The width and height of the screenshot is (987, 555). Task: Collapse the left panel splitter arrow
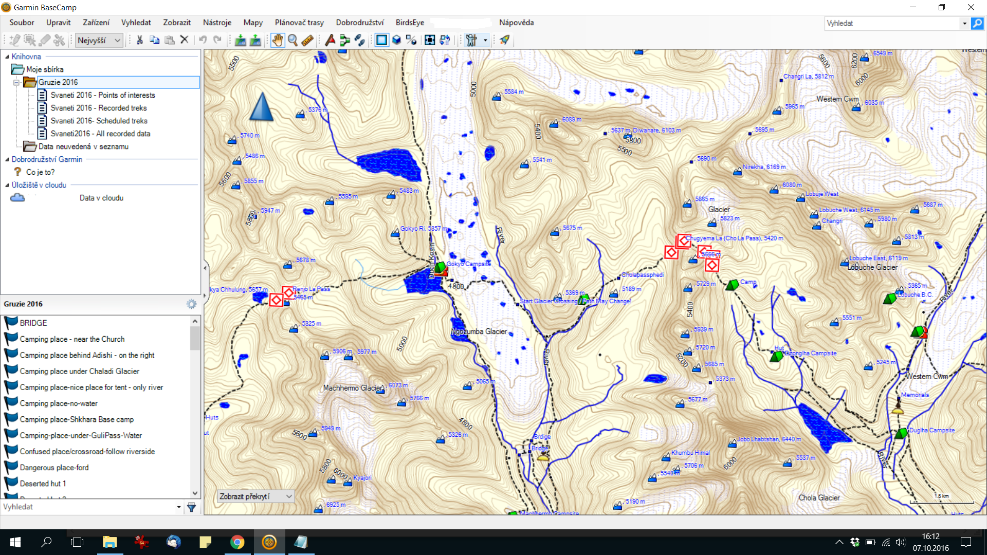205,267
